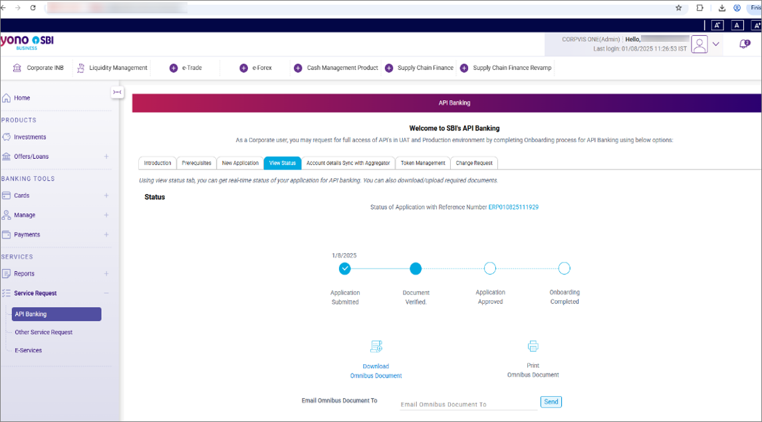Screen dimensions: 762x422
Task: Expand Manage with its plus sign
Action: 106,215
